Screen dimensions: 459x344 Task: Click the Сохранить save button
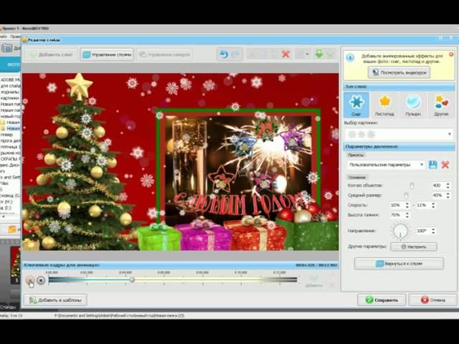(x=382, y=300)
